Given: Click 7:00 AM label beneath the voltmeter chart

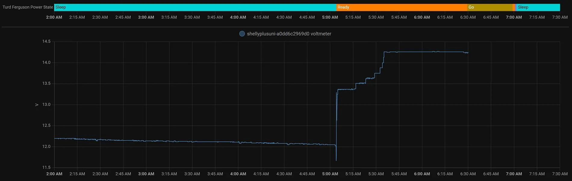Looking at the screenshot, I should pos(514,174).
